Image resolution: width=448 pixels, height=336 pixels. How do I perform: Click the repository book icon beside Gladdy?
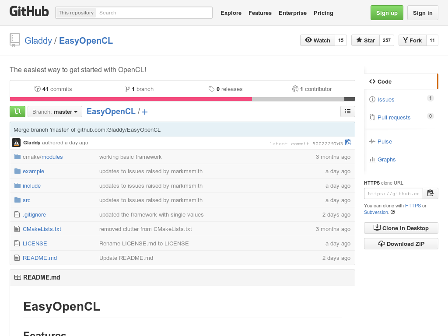[x=14, y=40]
